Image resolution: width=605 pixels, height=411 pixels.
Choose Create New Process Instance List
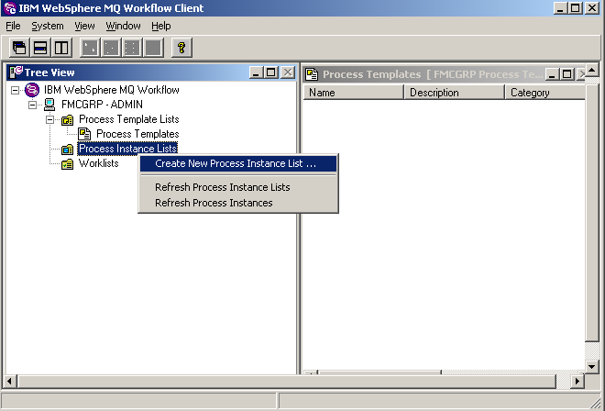(238, 163)
